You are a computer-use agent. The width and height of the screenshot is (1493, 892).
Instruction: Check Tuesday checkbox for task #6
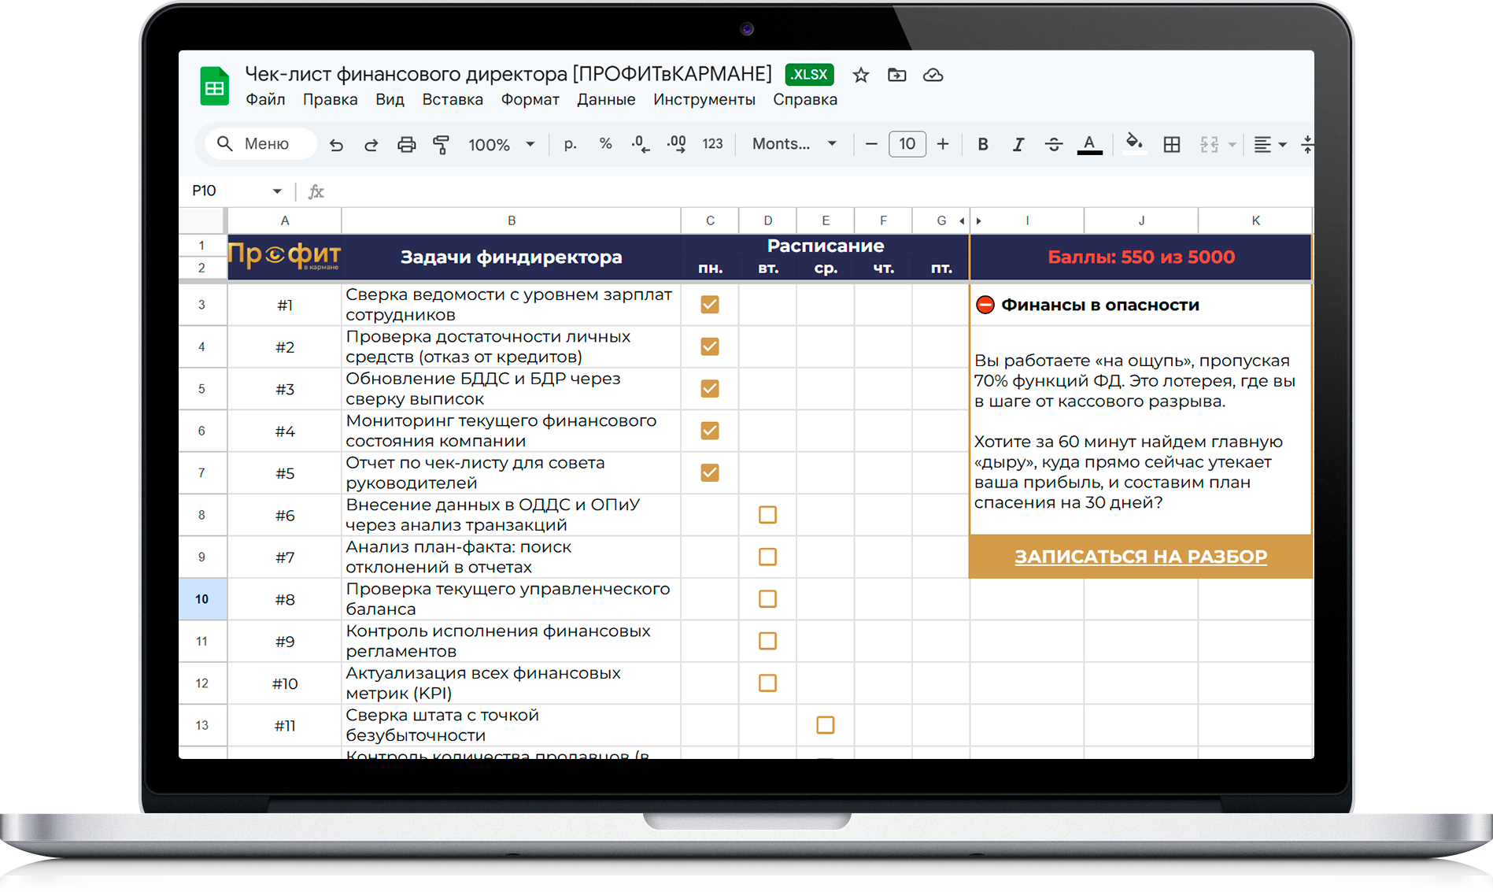(x=767, y=515)
